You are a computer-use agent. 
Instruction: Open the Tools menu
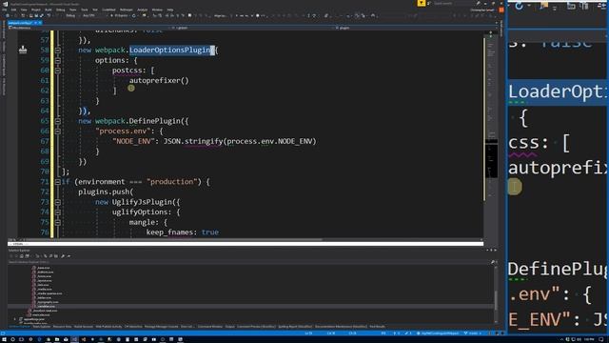pos(85,10)
